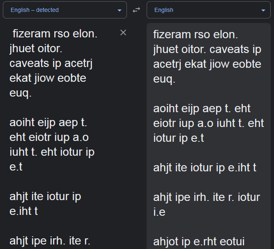Viewport: 274px width, 249px height.
Task: Click translation output 'ahjt ite iotur ip e.iht t'
Action: pyautogui.click(x=205, y=168)
